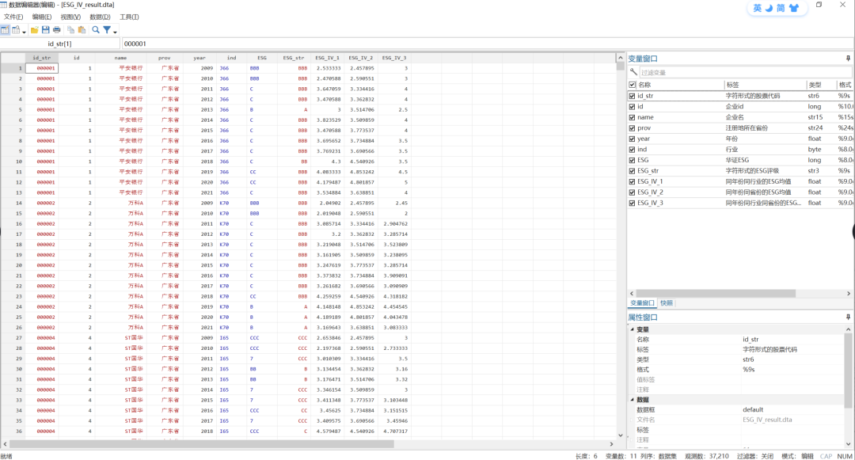Click properties panel scroll-down arrow

pos(848,444)
